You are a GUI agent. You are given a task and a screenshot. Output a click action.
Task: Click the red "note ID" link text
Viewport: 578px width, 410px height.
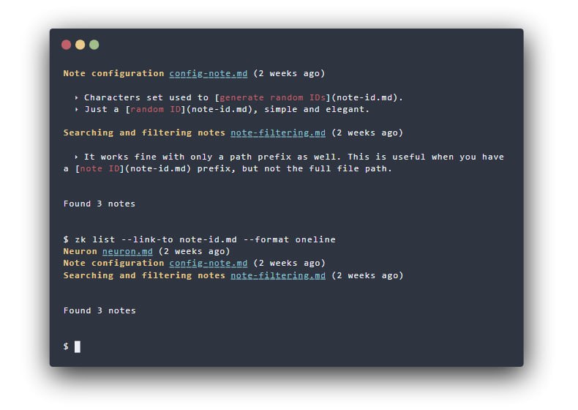point(91,168)
